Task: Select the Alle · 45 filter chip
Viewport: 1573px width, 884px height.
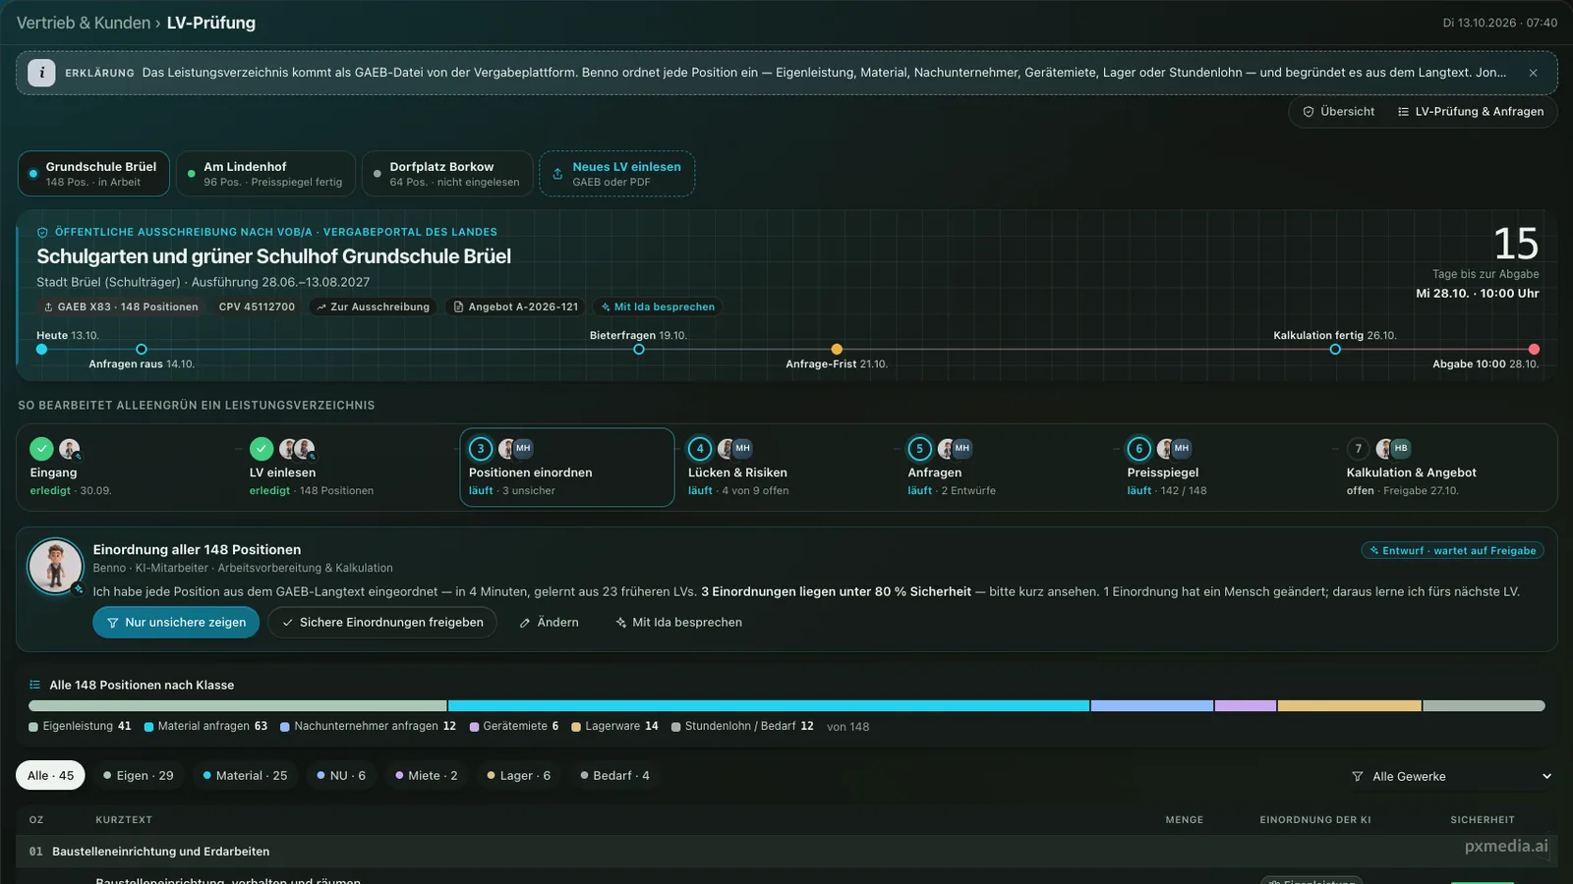Action: pyautogui.click(x=50, y=776)
